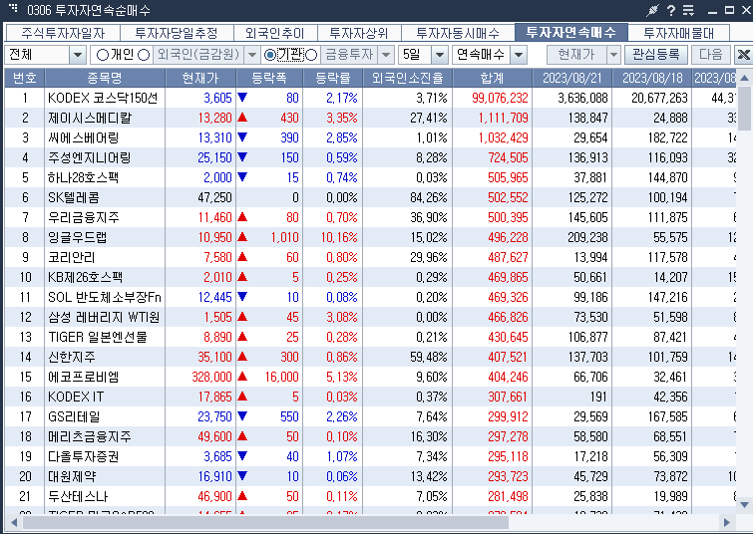Sort by 합계 column header
This screenshot has width=753, height=534.
click(492, 78)
